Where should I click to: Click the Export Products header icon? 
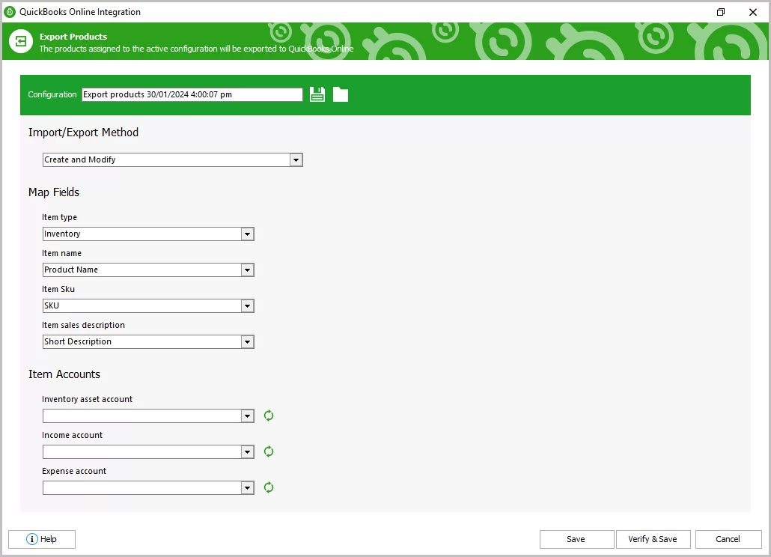(20, 41)
